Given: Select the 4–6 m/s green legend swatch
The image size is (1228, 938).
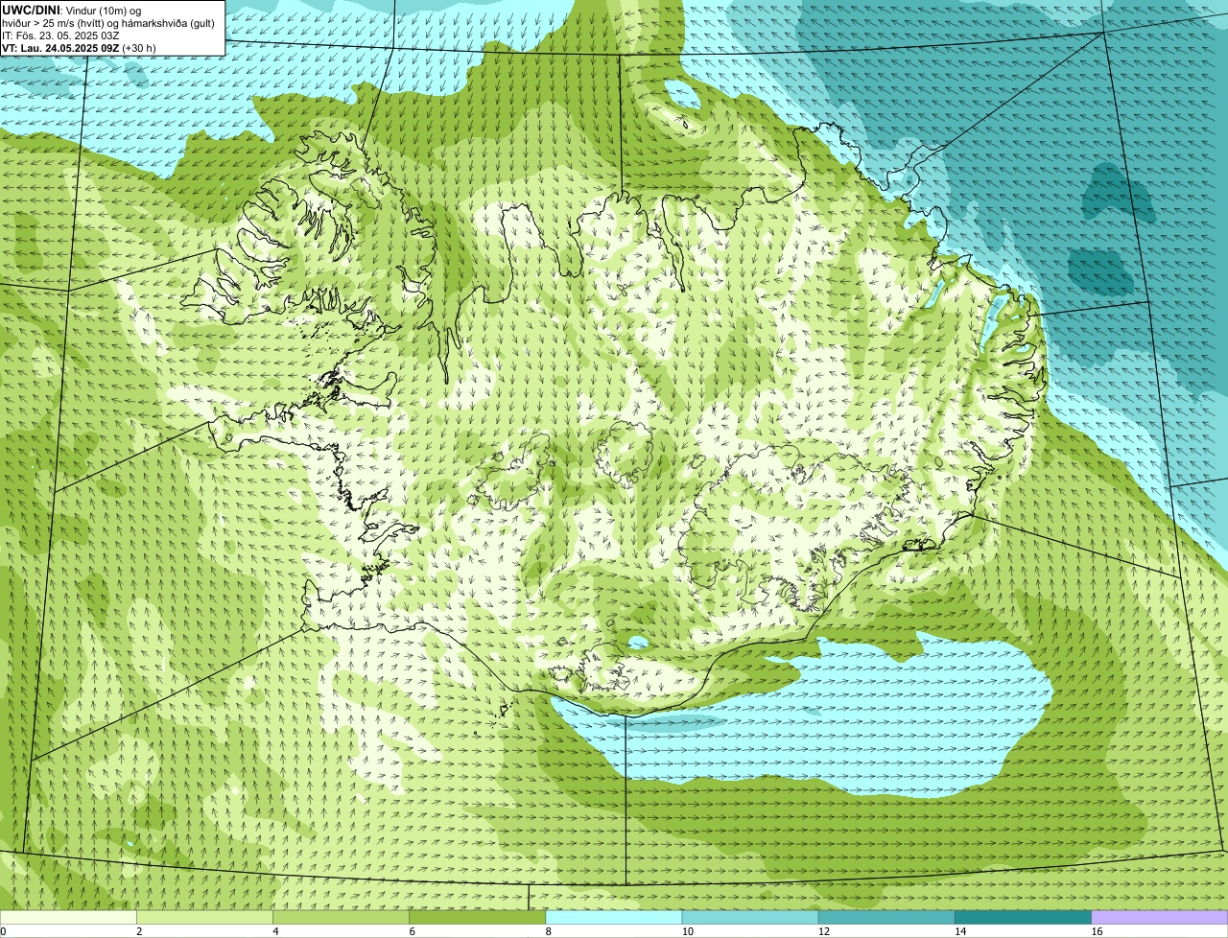Looking at the screenshot, I should [x=341, y=918].
